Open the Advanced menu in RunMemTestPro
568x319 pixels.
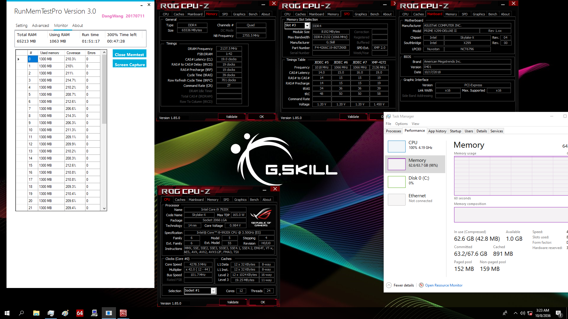click(40, 25)
